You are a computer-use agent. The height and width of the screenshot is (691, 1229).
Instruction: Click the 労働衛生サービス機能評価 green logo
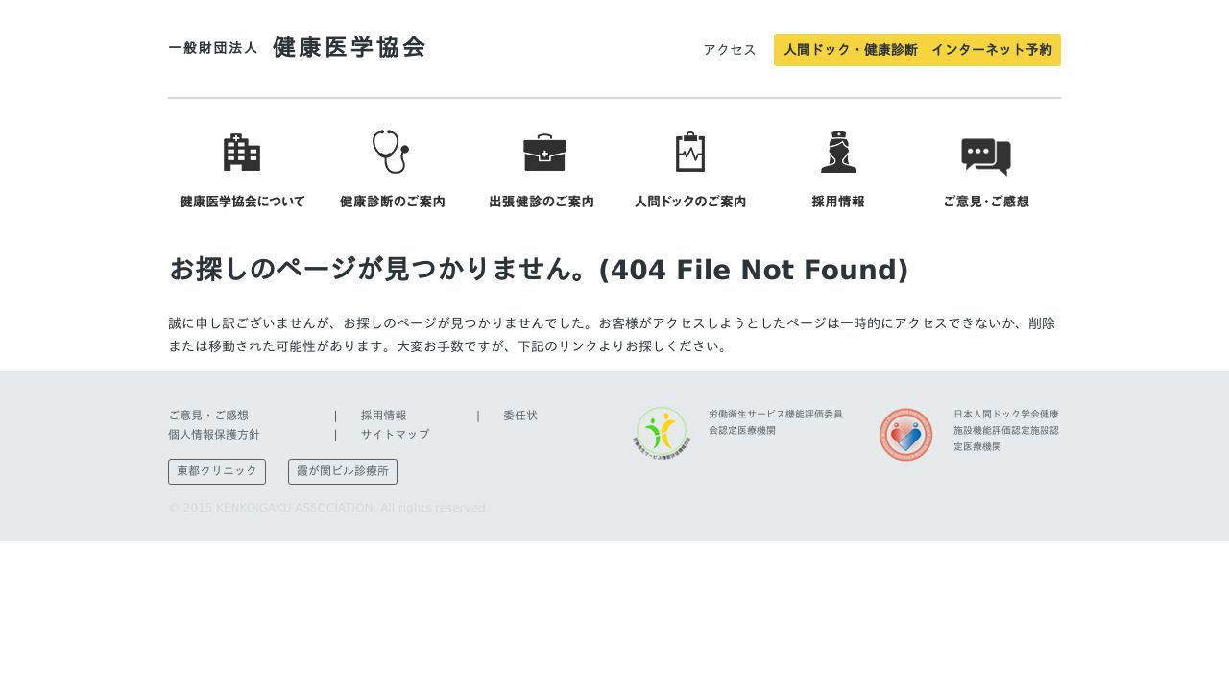[662, 433]
